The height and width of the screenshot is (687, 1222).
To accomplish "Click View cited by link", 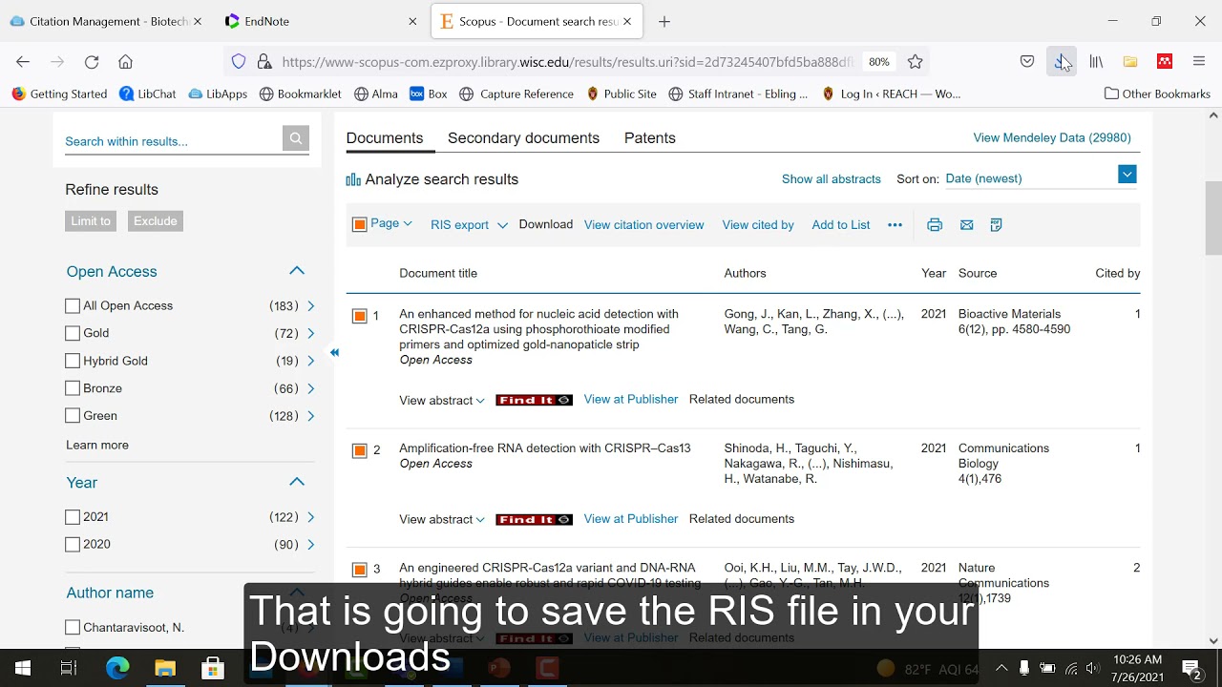I will (758, 225).
